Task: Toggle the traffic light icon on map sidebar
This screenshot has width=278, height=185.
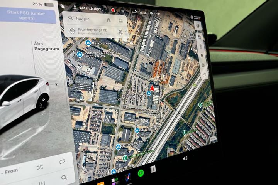Action: (201, 47)
